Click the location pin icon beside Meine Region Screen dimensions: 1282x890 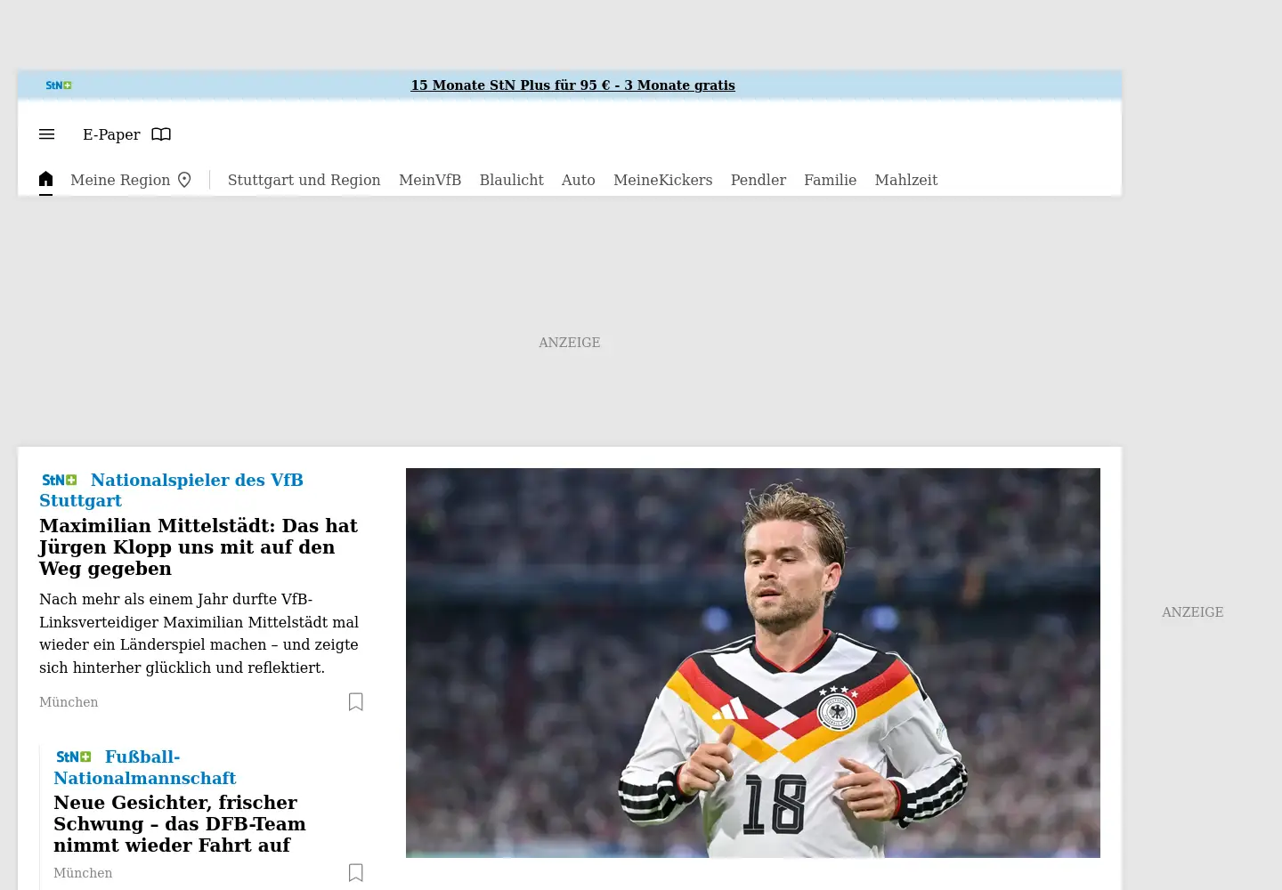(184, 180)
